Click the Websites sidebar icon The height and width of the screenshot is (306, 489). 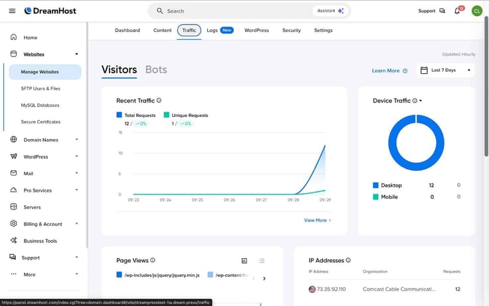coord(13,54)
